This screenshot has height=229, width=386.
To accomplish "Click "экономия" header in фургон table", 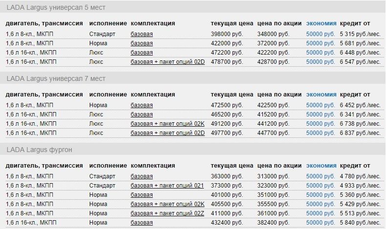I will [x=321, y=166].
